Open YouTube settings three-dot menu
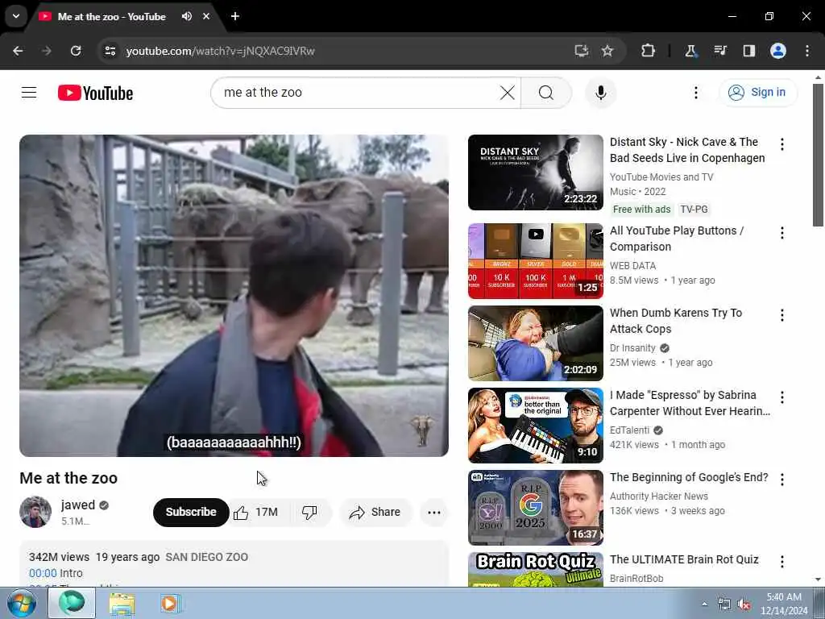Screen dimensions: 825x619 [695, 93]
